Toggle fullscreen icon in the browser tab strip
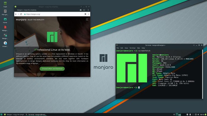207x116 pixels. [84, 10]
